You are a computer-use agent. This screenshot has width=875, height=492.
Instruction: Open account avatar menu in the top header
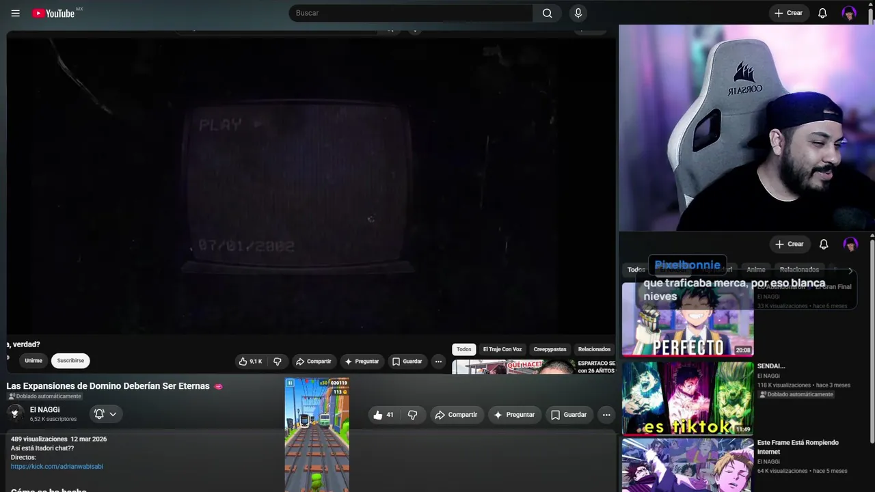click(x=849, y=13)
